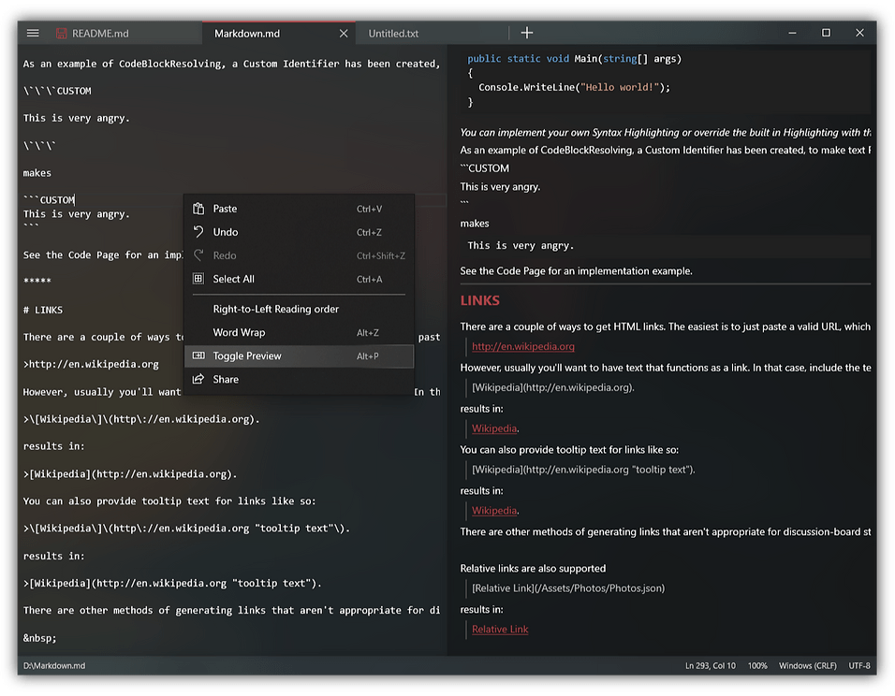This screenshot has height=696, width=895.
Task: Open the 100% zoom status indicator
Action: pyautogui.click(x=757, y=666)
